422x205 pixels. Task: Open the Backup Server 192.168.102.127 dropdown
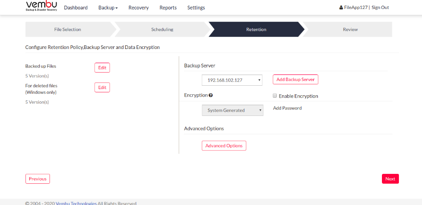pyautogui.click(x=232, y=80)
